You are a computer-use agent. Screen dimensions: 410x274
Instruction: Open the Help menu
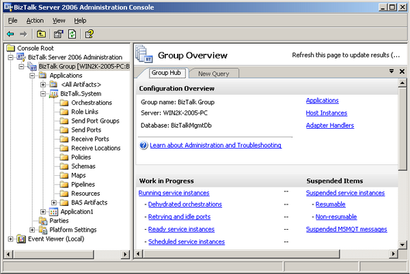pos(80,20)
